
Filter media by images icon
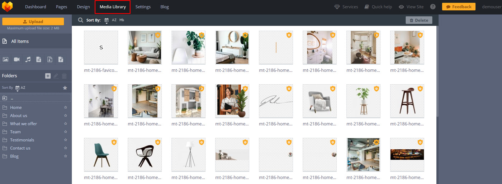click(6, 59)
